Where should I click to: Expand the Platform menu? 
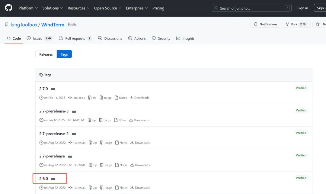[x=28, y=8]
